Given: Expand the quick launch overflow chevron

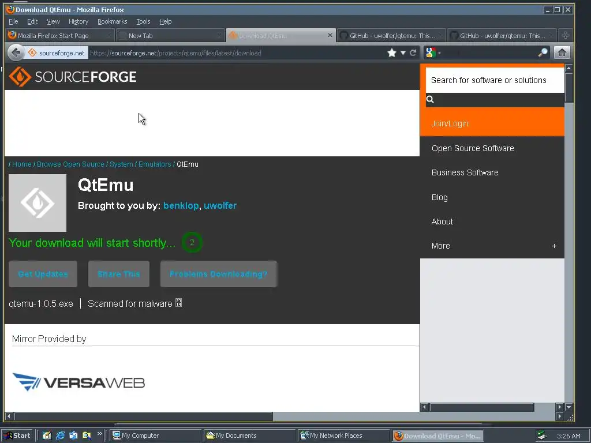Looking at the screenshot, I should (99, 434).
